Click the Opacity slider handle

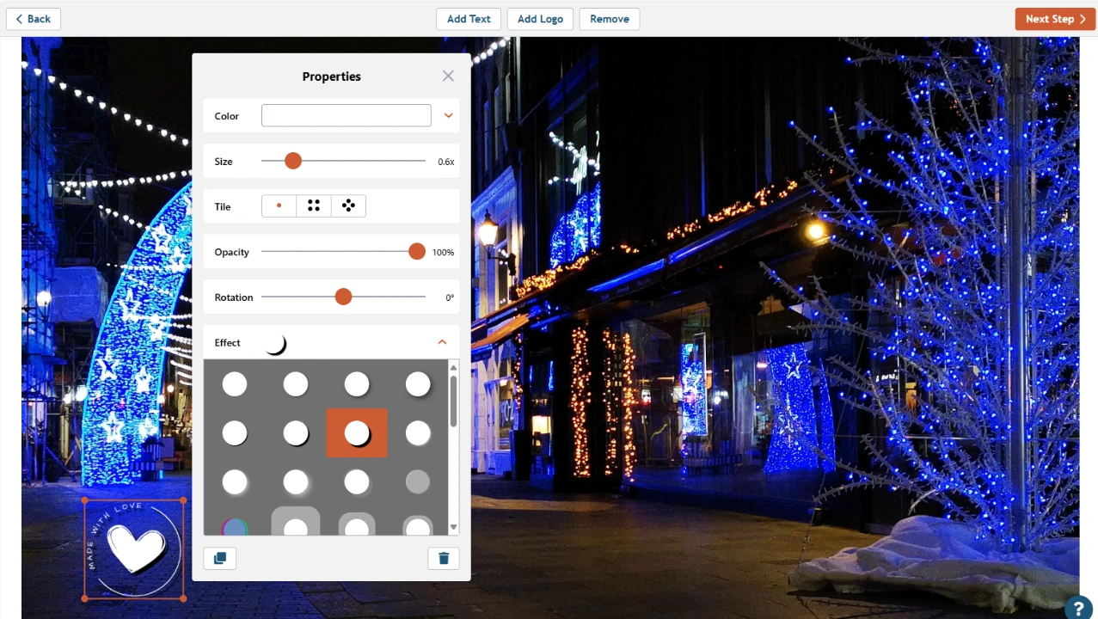point(417,251)
